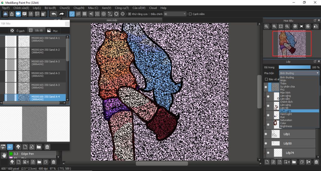Viewport: 321px width, 171px height.
Task: Flip the canvas view in navigator
Action: [x=316, y=26]
